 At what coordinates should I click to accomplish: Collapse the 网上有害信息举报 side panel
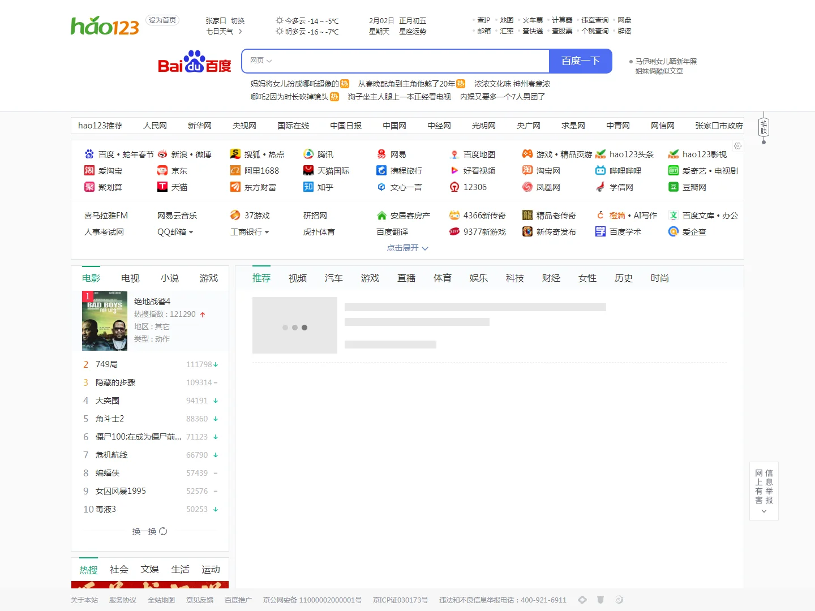[x=764, y=511]
